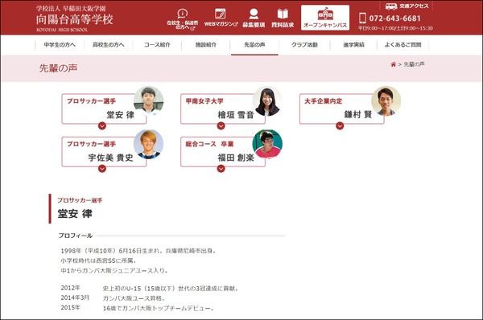Click the 福田 創楽 profile photo

(x=267, y=144)
